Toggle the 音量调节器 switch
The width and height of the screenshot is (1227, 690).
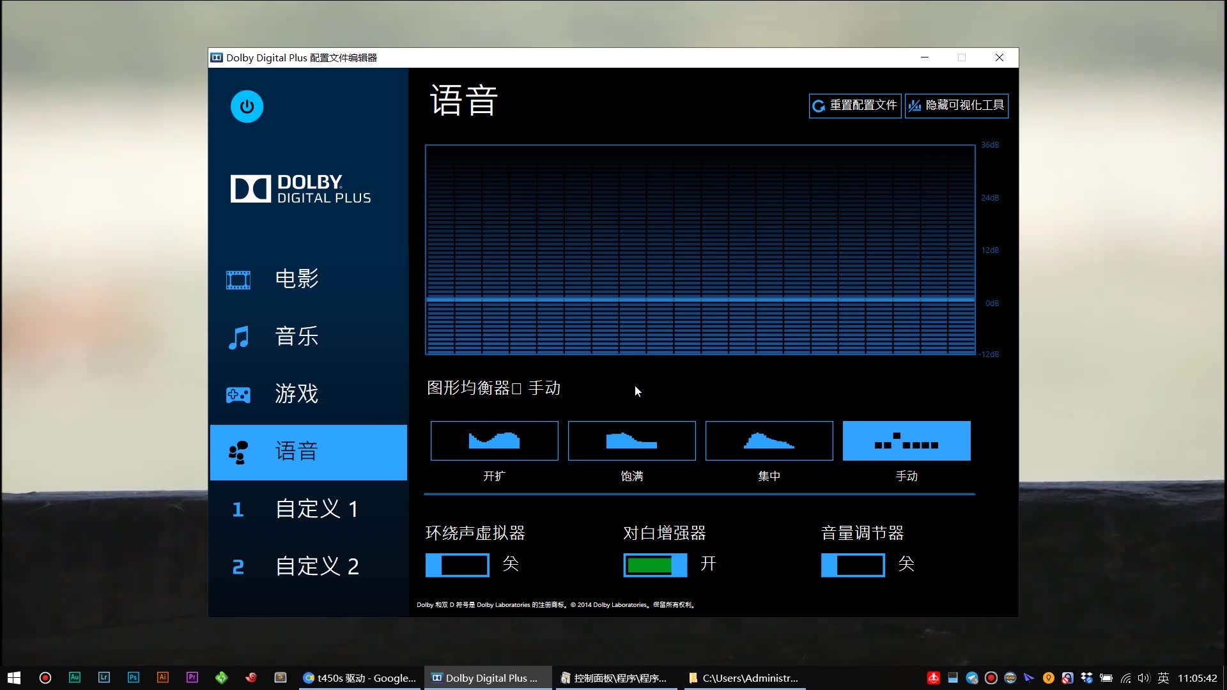[853, 565]
